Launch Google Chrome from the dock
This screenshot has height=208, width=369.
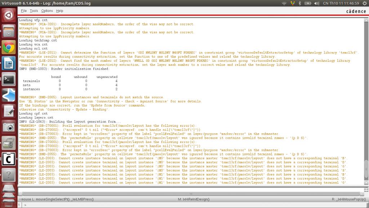pyautogui.click(x=9, y=47)
